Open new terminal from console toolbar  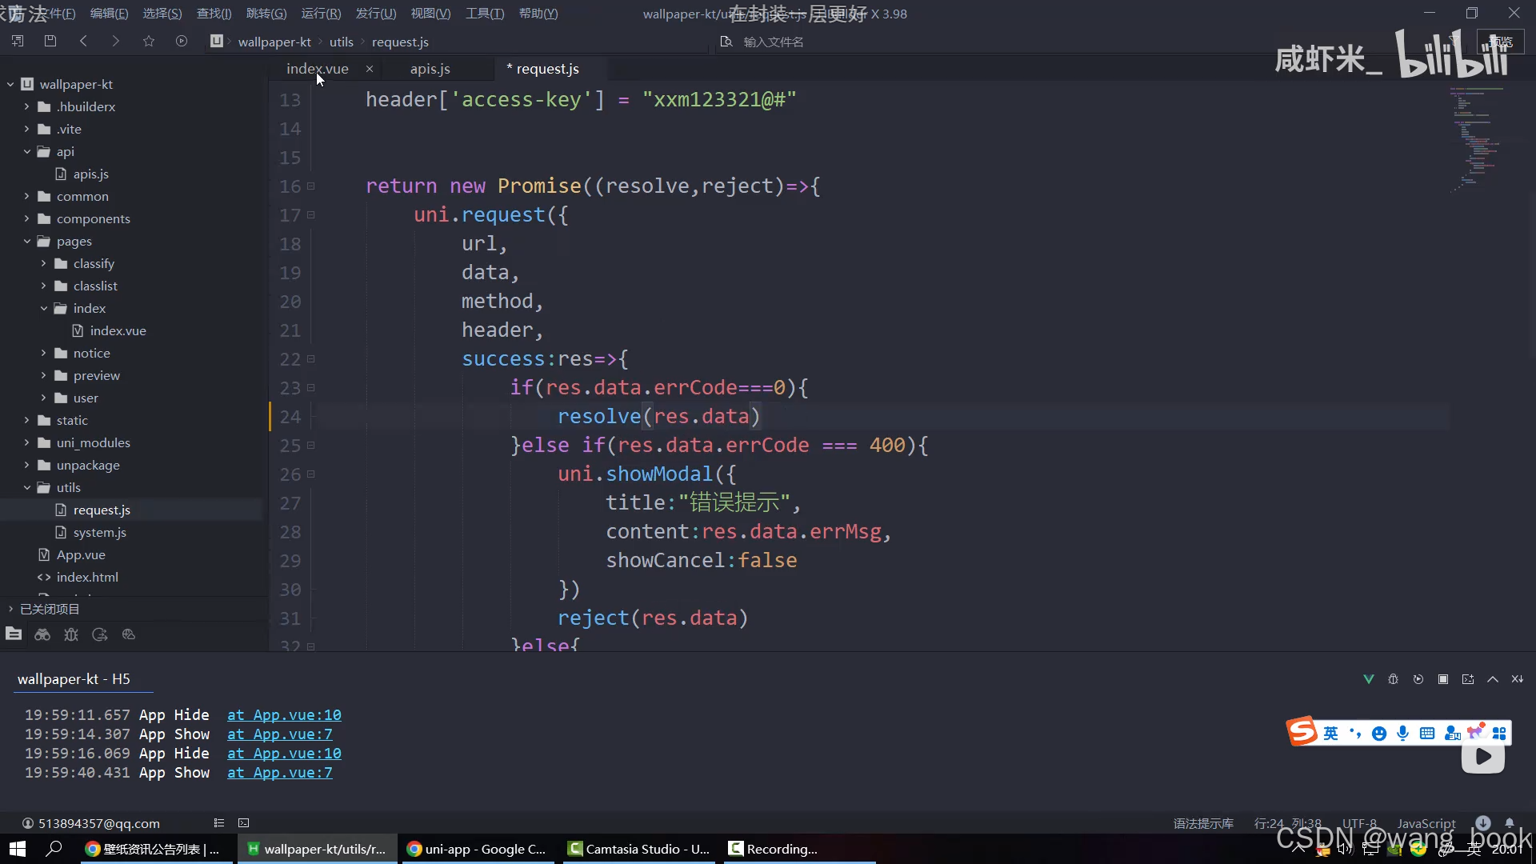pos(1468,679)
